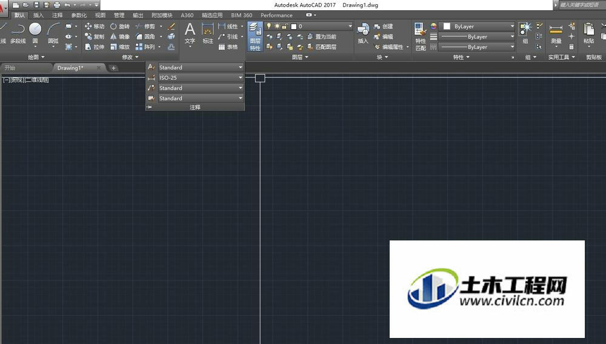Switch to the 参数化 ribbon tab
The height and width of the screenshot is (344, 606).
tap(79, 15)
